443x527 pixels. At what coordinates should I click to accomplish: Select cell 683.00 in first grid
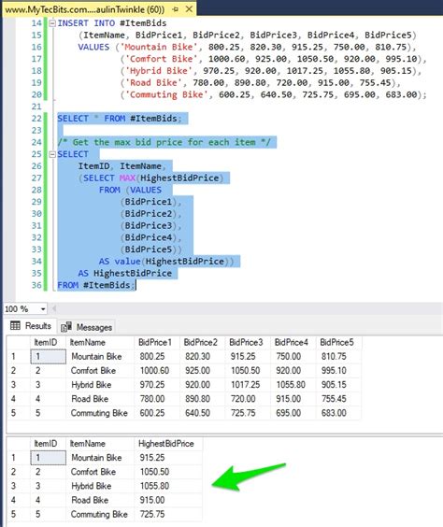338,413
